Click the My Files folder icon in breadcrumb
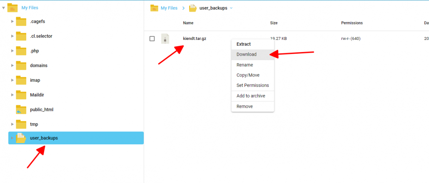The height and width of the screenshot is (183, 429). 154,8
